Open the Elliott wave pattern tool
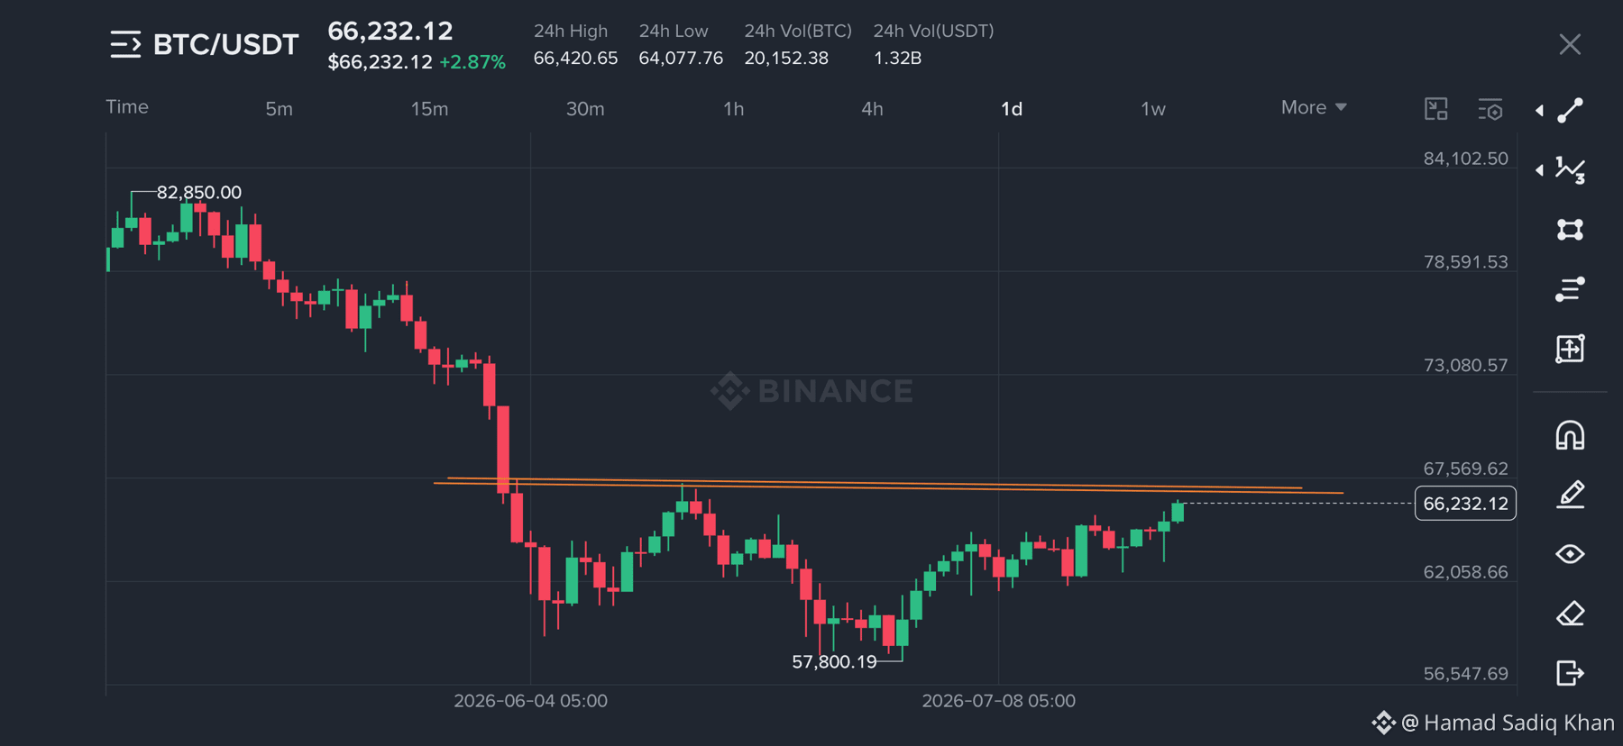Image resolution: width=1623 pixels, height=746 pixels. pos(1570,169)
